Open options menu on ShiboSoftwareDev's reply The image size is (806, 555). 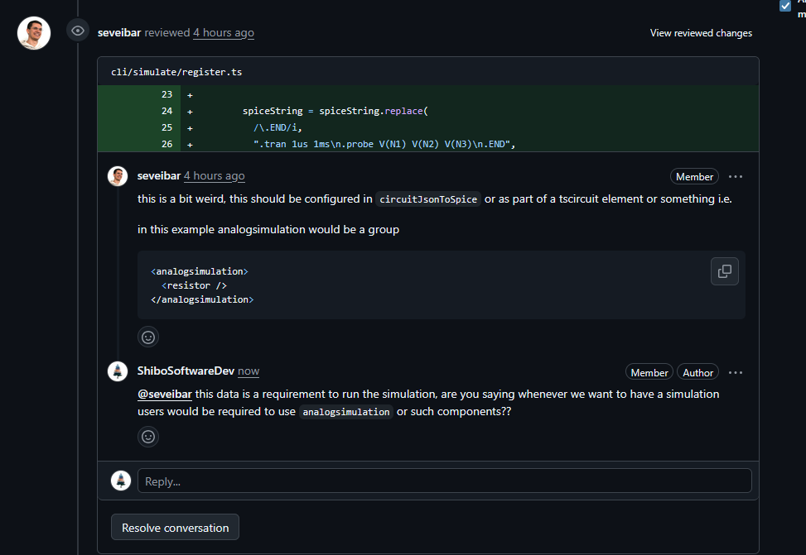736,372
